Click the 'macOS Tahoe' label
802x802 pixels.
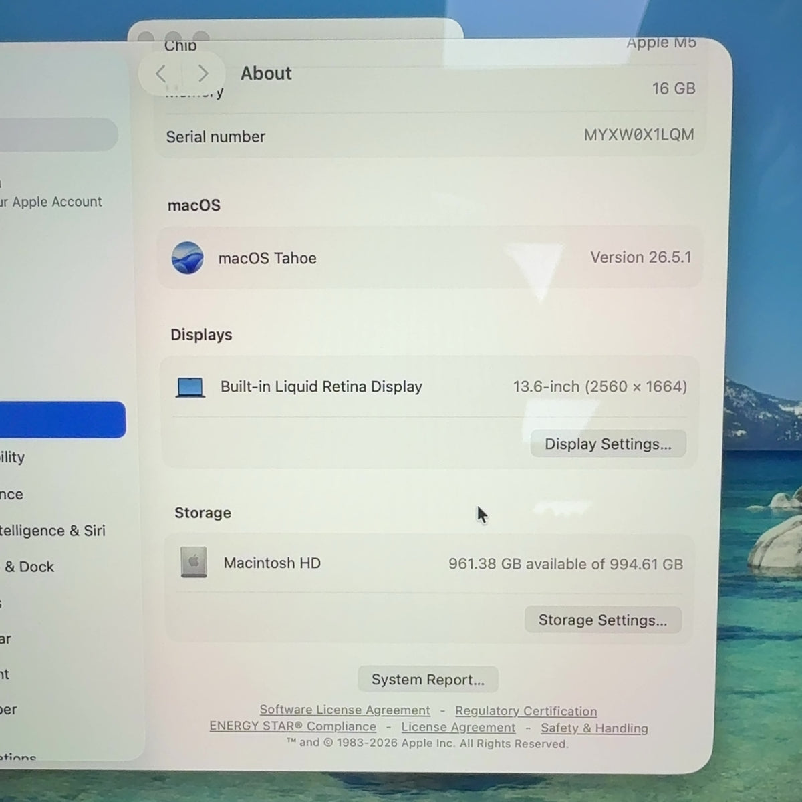click(267, 259)
